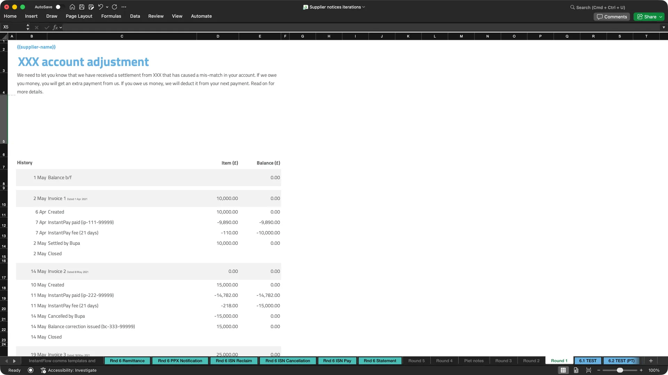
Task: Expand the formula bar with right-side arrow
Action: click(663, 27)
